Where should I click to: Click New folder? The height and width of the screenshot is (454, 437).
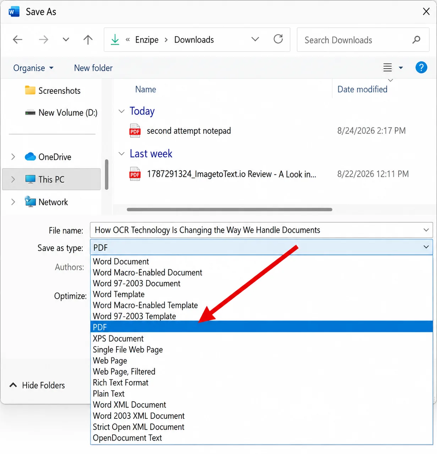(x=93, y=68)
